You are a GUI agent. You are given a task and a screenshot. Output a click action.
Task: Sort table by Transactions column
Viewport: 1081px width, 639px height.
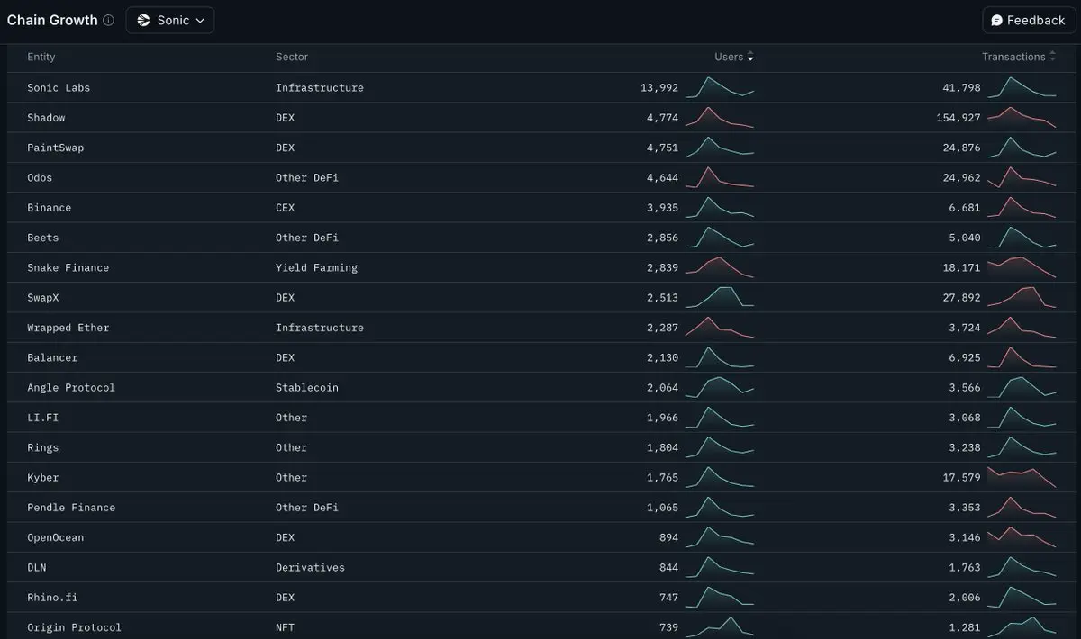click(x=1019, y=57)
